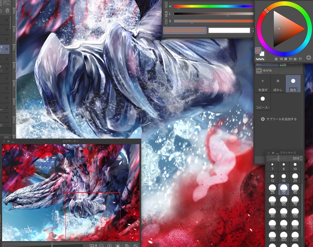Click the selected layer's grip handle
Screen dimensions: 313x247
click(x=7, y=49)
